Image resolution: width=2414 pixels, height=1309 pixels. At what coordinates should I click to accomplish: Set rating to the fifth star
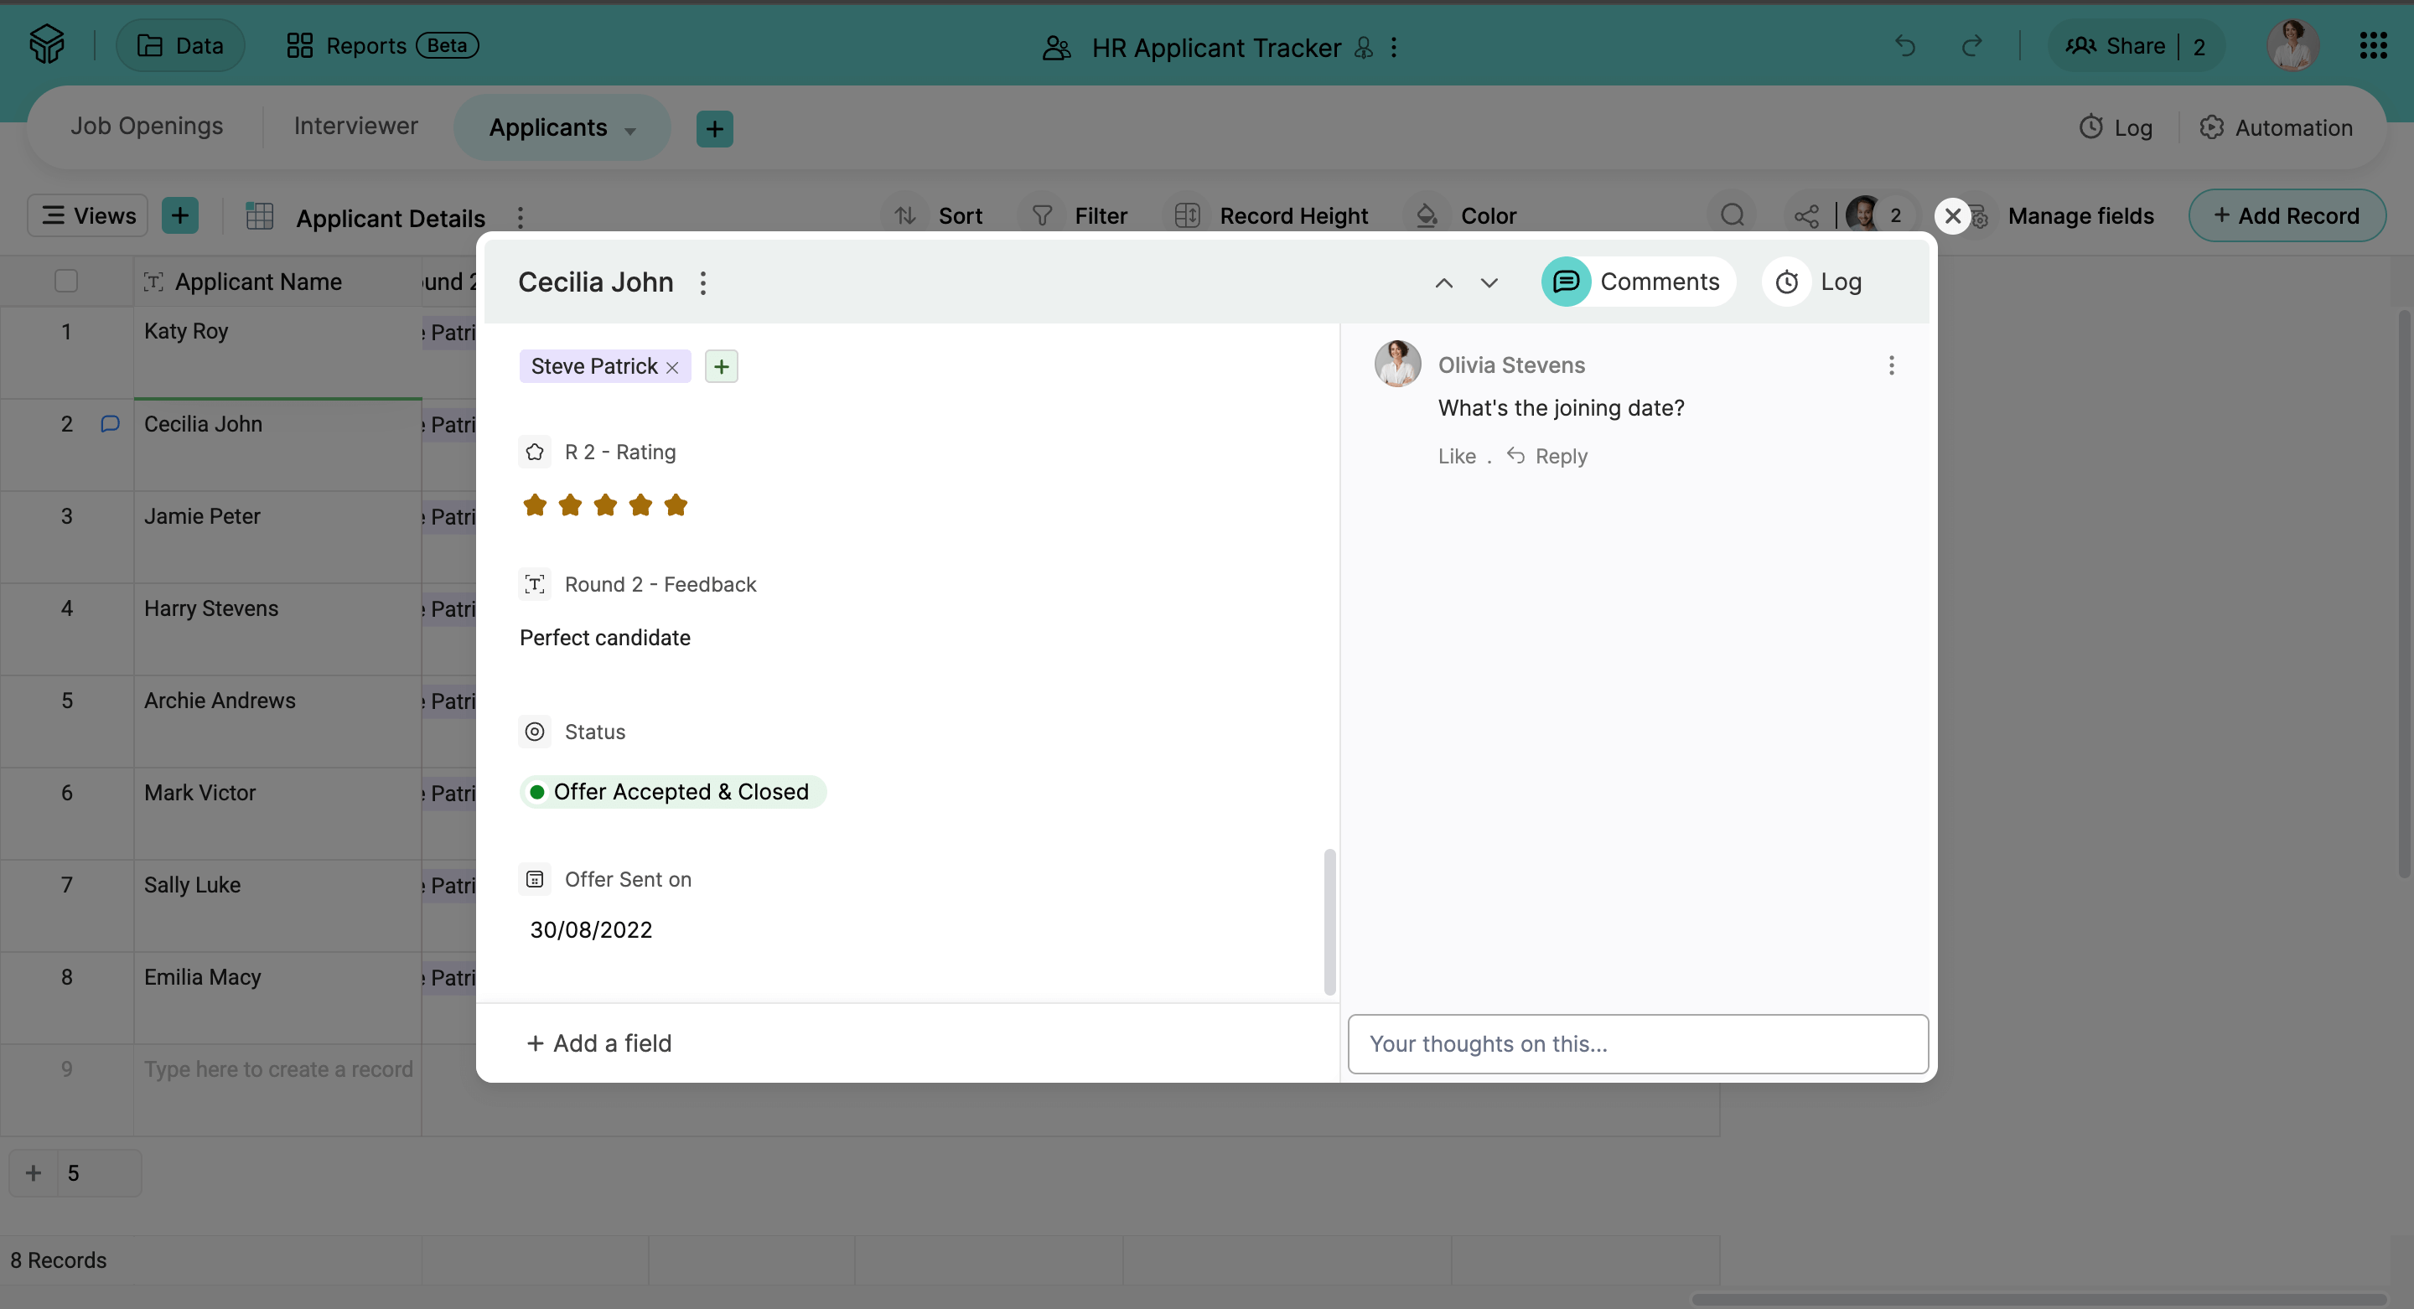(676, 506)
